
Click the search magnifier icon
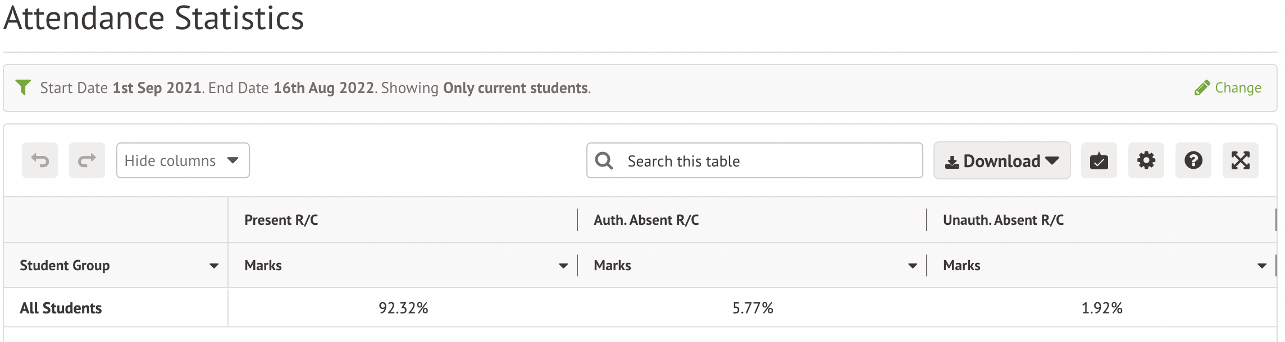point(604,161)
